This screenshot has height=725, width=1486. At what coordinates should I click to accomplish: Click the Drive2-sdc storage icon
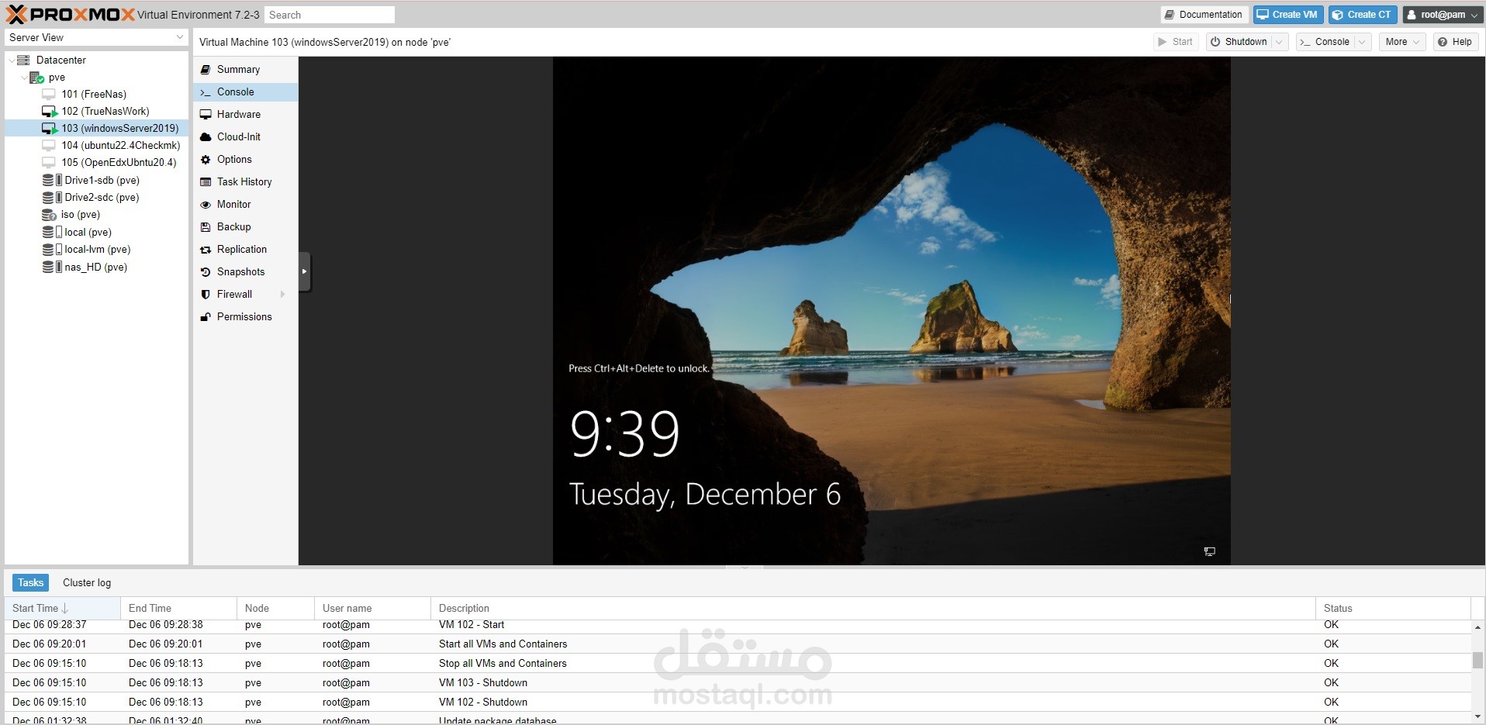pos(51,198)
